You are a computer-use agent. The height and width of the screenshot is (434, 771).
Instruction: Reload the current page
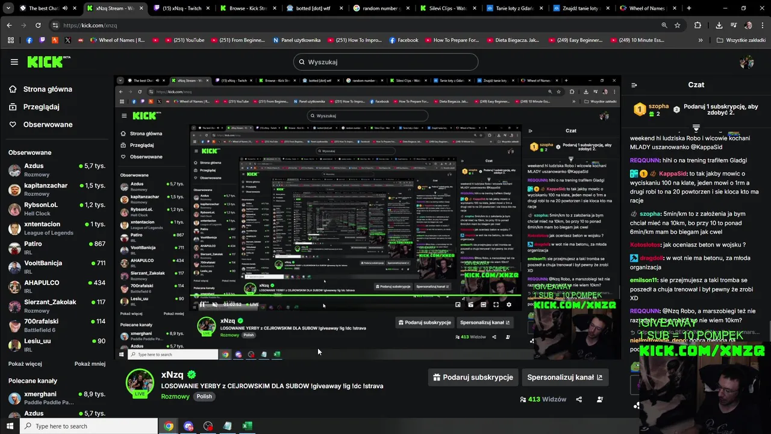click(38, 25)
